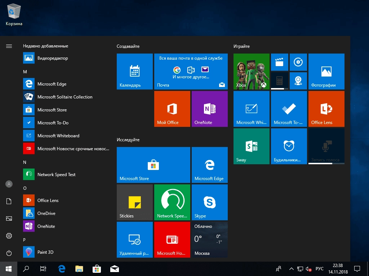Launch the orange Office Lens tile
The width and height of the screenshot is (369, 276).
(326, 109)
